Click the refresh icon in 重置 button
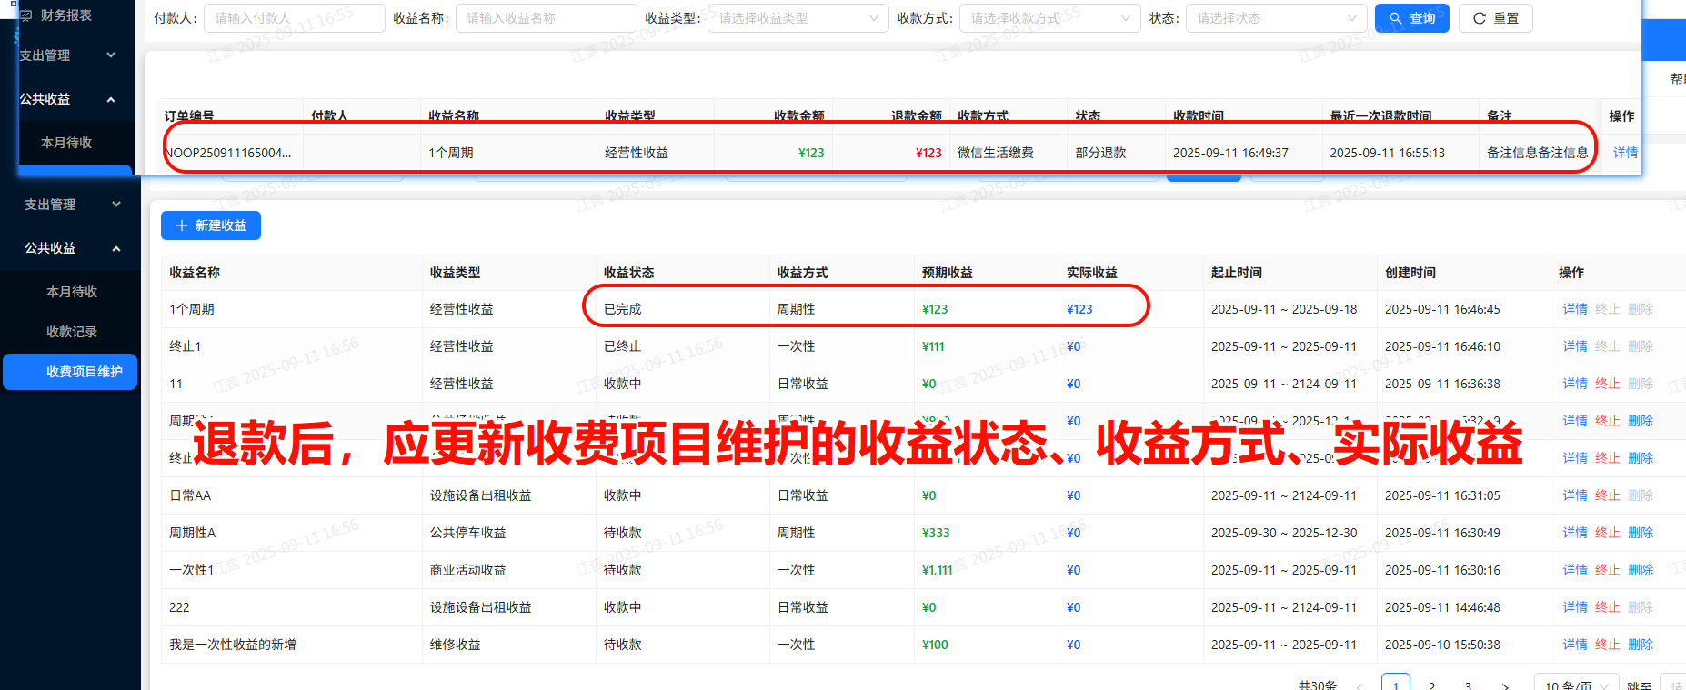The width and height of the screenshot is (1686, 690). pos(1480,18)
